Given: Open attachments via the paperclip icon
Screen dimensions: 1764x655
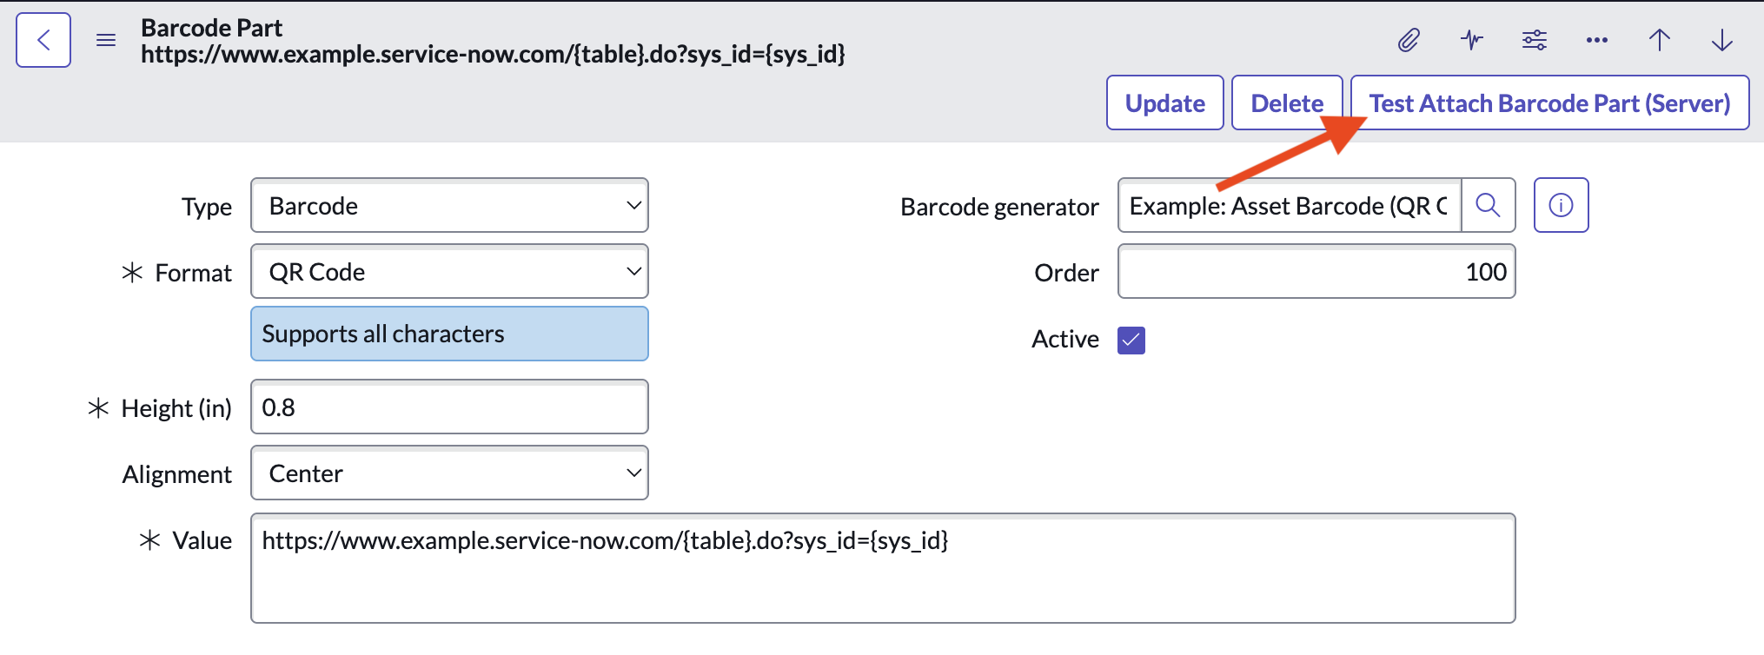Looking at the screenshot, I should coord(1409,40).
